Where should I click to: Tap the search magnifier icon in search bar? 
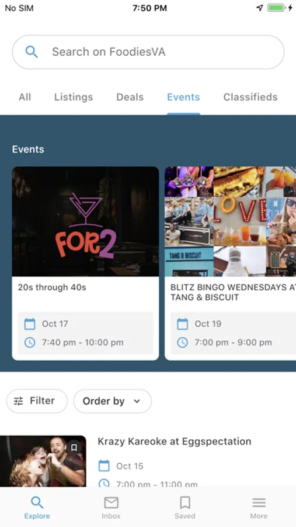tap(32, 52)
